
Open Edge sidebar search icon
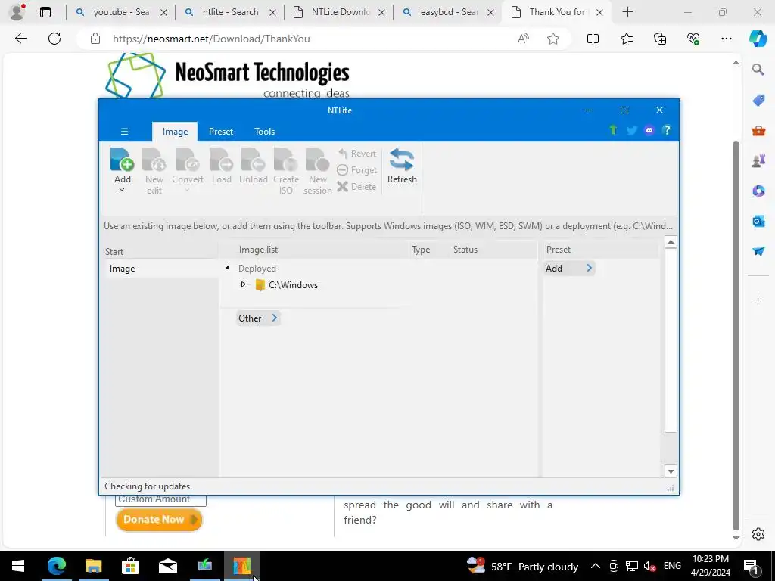pos(758,70)
